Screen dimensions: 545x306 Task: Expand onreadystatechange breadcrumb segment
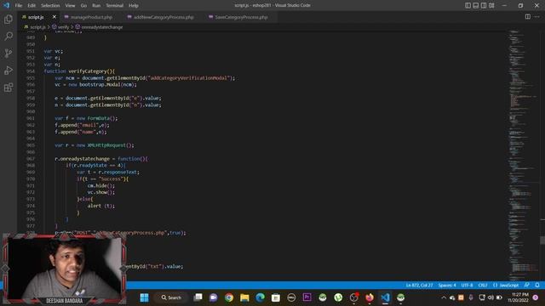click(102, 26)
